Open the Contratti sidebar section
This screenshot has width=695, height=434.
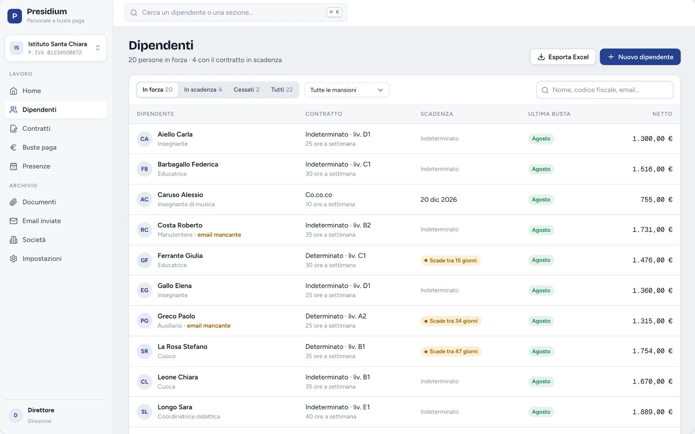click(x=56, y=128)
